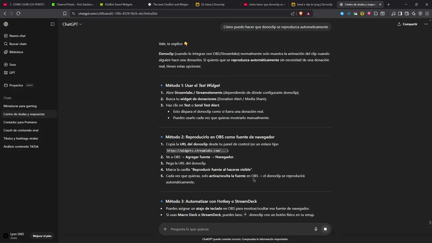Switch to COMO USAR LOS PUNTOS tab

coord(24,4)
